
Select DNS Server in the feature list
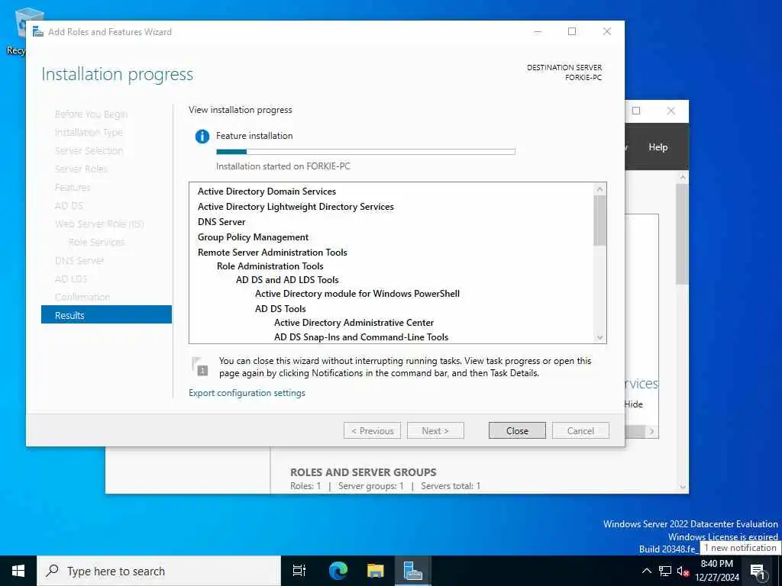[x=221, y=222]
